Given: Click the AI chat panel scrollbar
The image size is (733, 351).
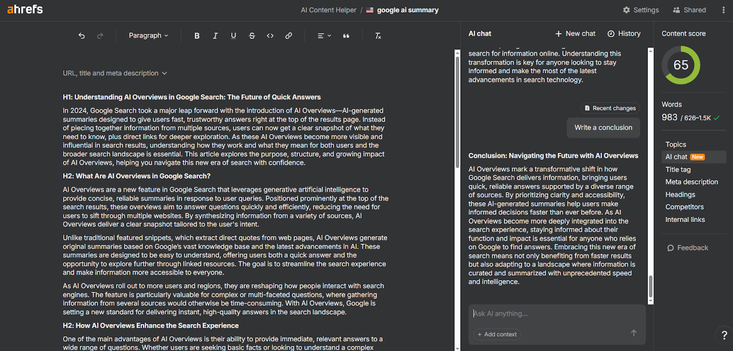Looking at the screenshot, I should pos(651,287).
